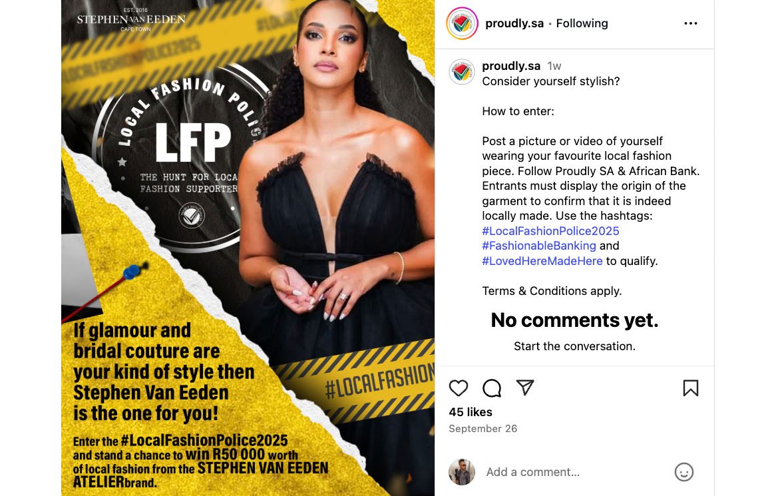Open comments with speech bubble icon
The image size is (776, 496).
click(x=492, y=388)
